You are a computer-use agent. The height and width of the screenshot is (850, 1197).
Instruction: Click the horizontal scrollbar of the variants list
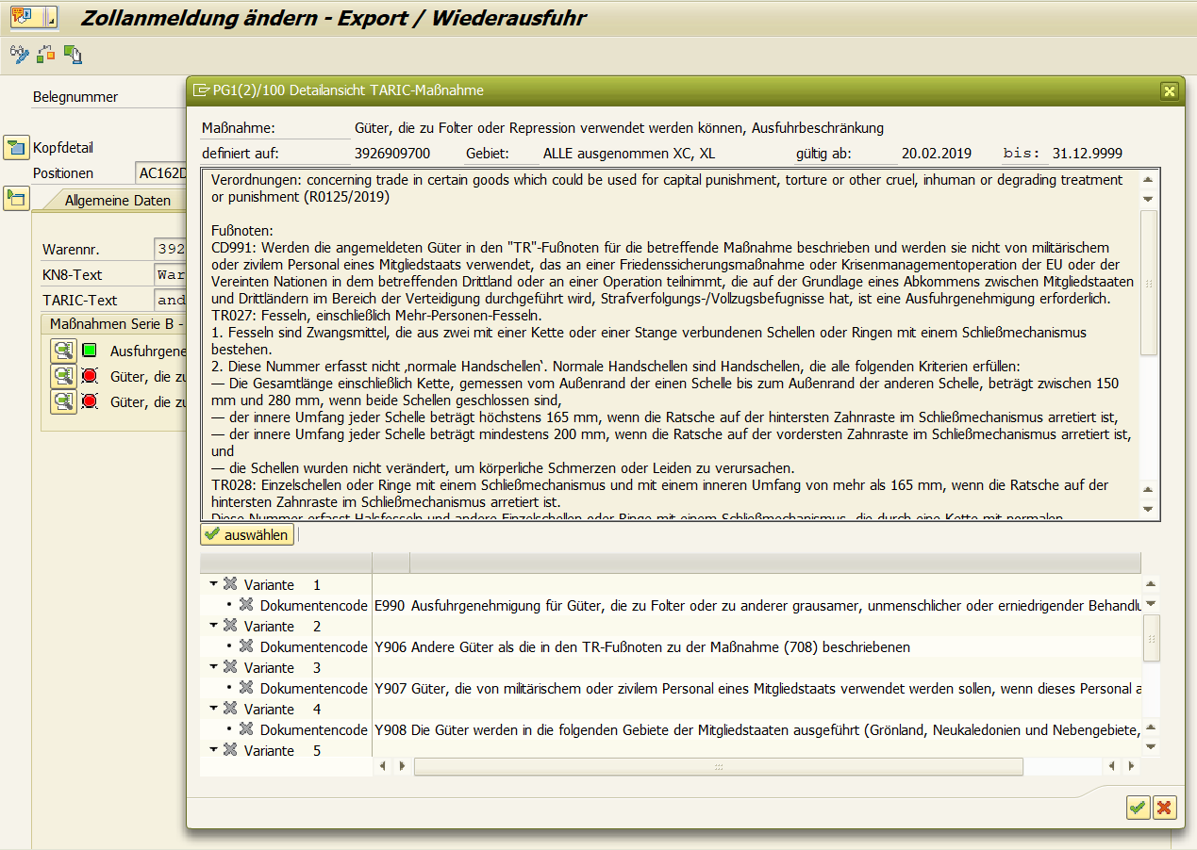[x=717, y=767]
